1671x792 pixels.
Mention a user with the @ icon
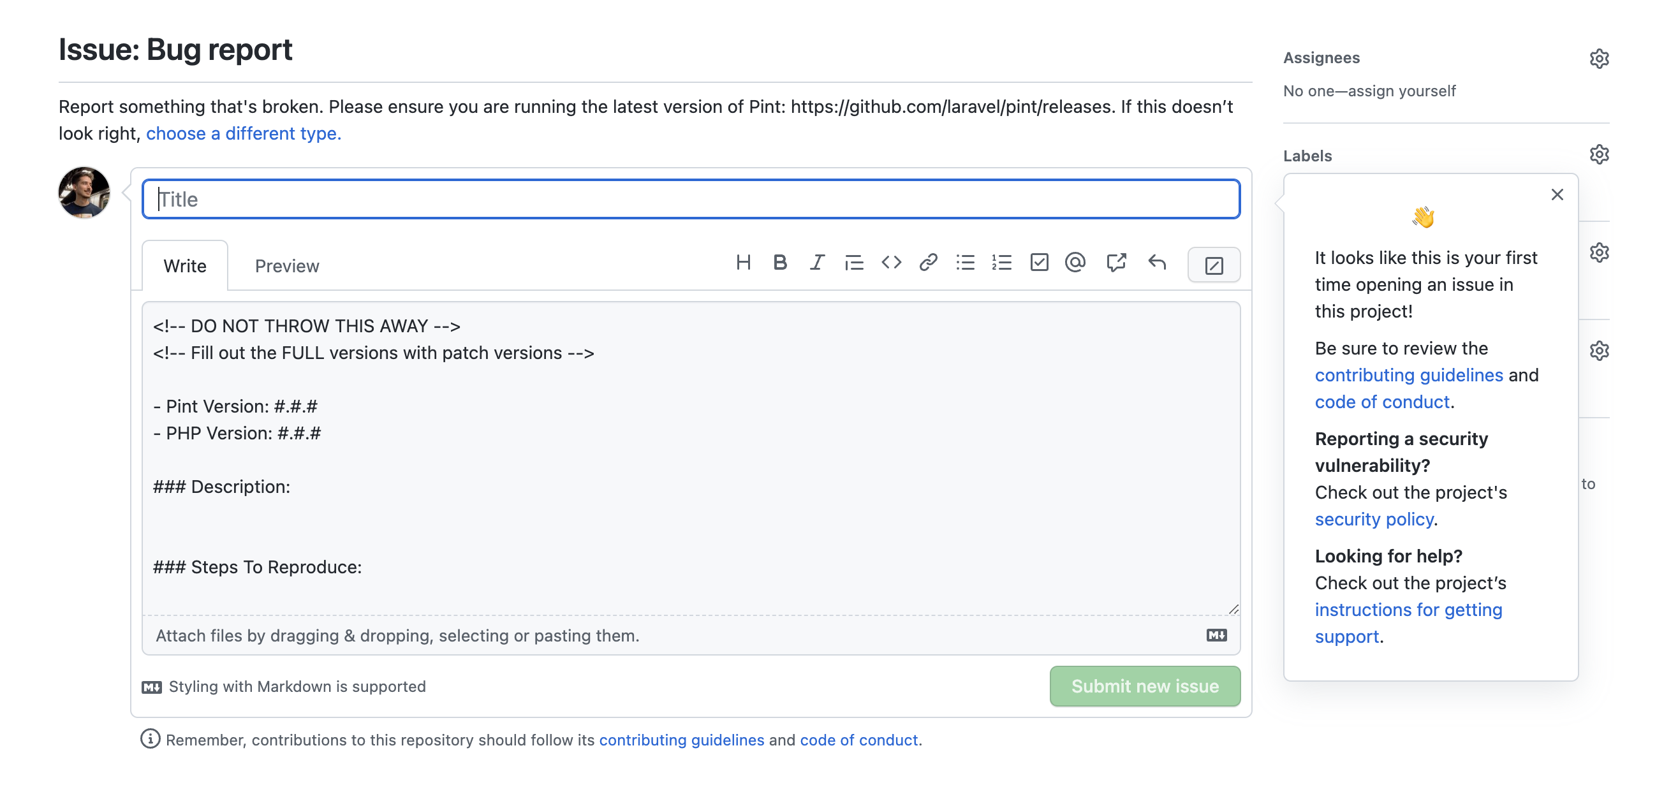click(x=1075, y=263)
